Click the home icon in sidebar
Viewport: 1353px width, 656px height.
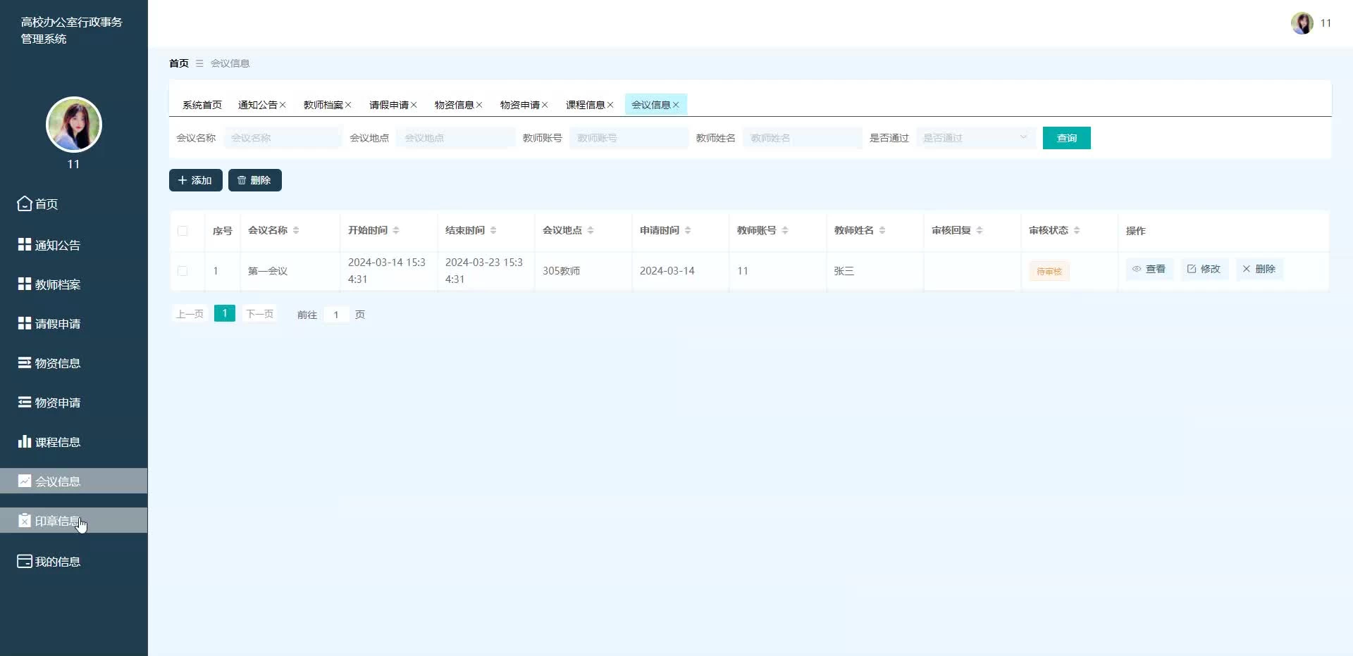coord(25,203)
